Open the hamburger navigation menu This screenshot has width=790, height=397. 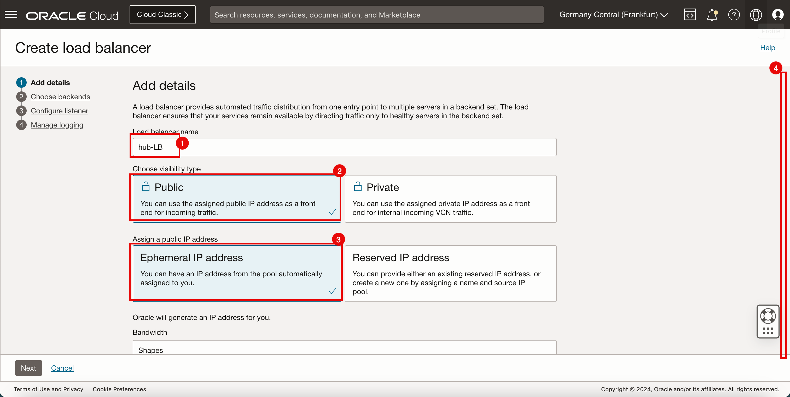point(11,14)
